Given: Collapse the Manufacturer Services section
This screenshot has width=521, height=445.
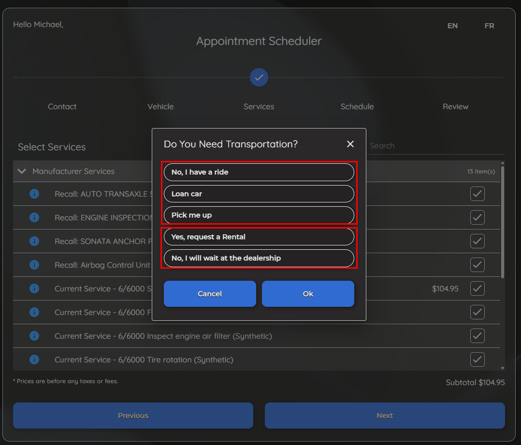Looking at the screenshot, I should [x=22, y=171].
